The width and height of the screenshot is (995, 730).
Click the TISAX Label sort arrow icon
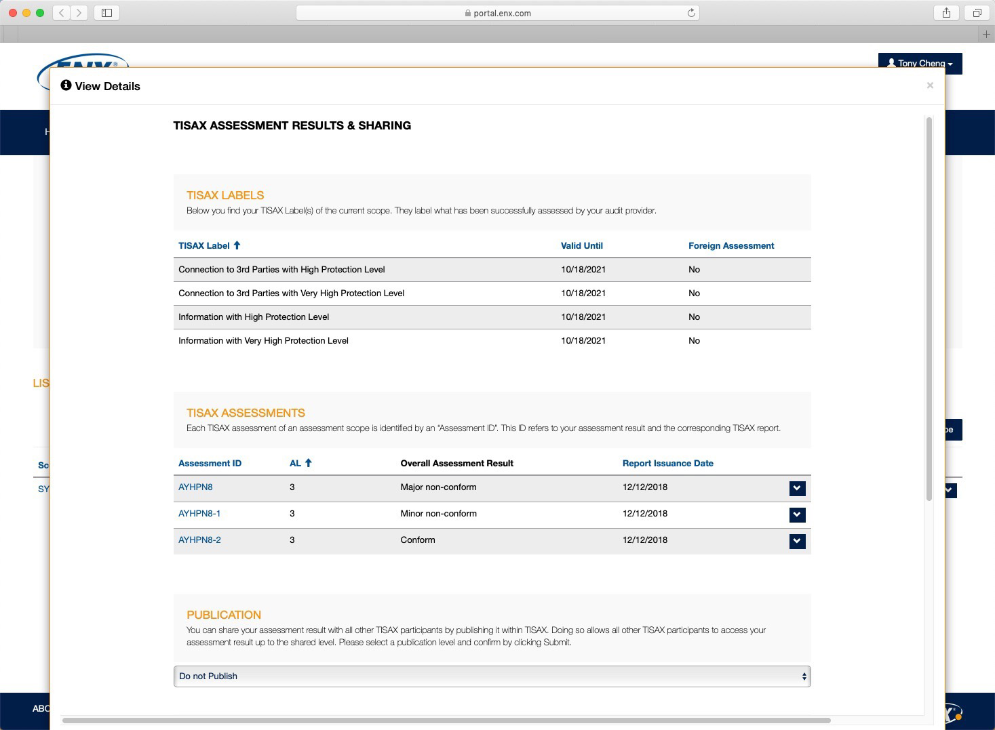point(237,245)
